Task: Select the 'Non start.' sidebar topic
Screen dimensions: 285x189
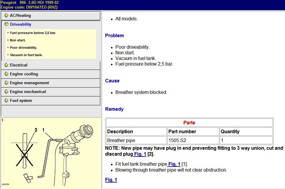Action: pos(18,40)
